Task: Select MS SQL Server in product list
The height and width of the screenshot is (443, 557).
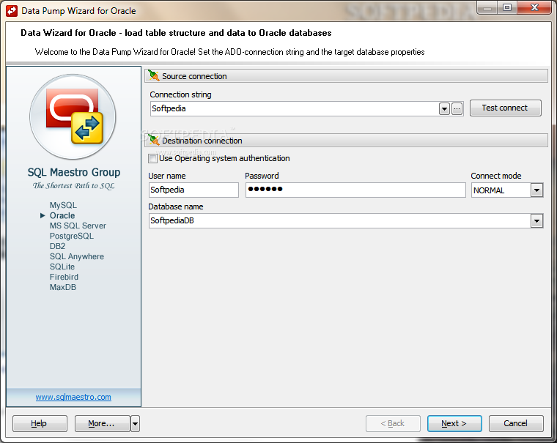Action: pos(78,226)
